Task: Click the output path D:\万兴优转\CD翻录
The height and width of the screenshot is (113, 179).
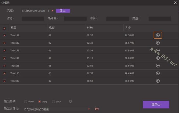Action: [37, 109]
